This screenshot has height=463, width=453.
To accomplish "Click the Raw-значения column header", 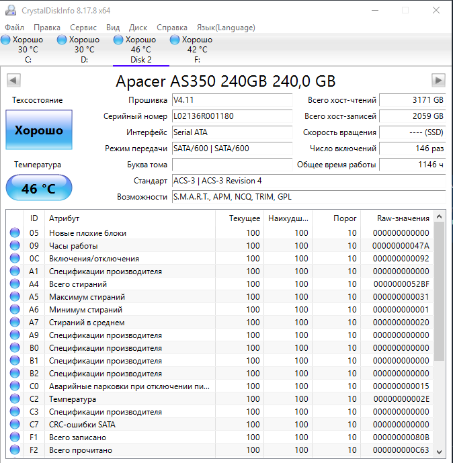I will [x=397, y=218].
